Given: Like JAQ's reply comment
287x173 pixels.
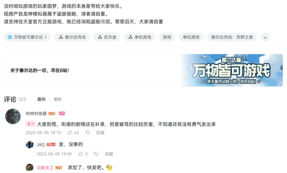Looking at the screenshot, I should 81,154.
